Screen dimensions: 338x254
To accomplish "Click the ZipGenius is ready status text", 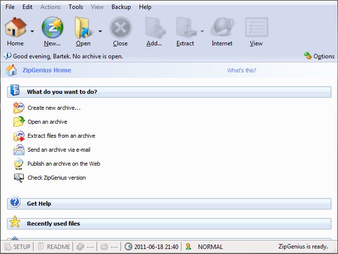I will (x=303, y=247).
